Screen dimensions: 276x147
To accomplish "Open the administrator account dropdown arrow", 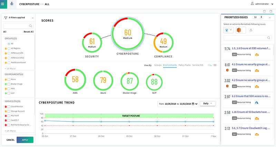I will click(x=272, y=4).
